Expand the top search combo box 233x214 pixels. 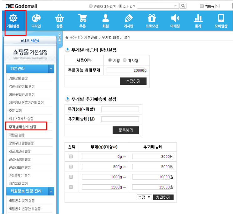175,6
